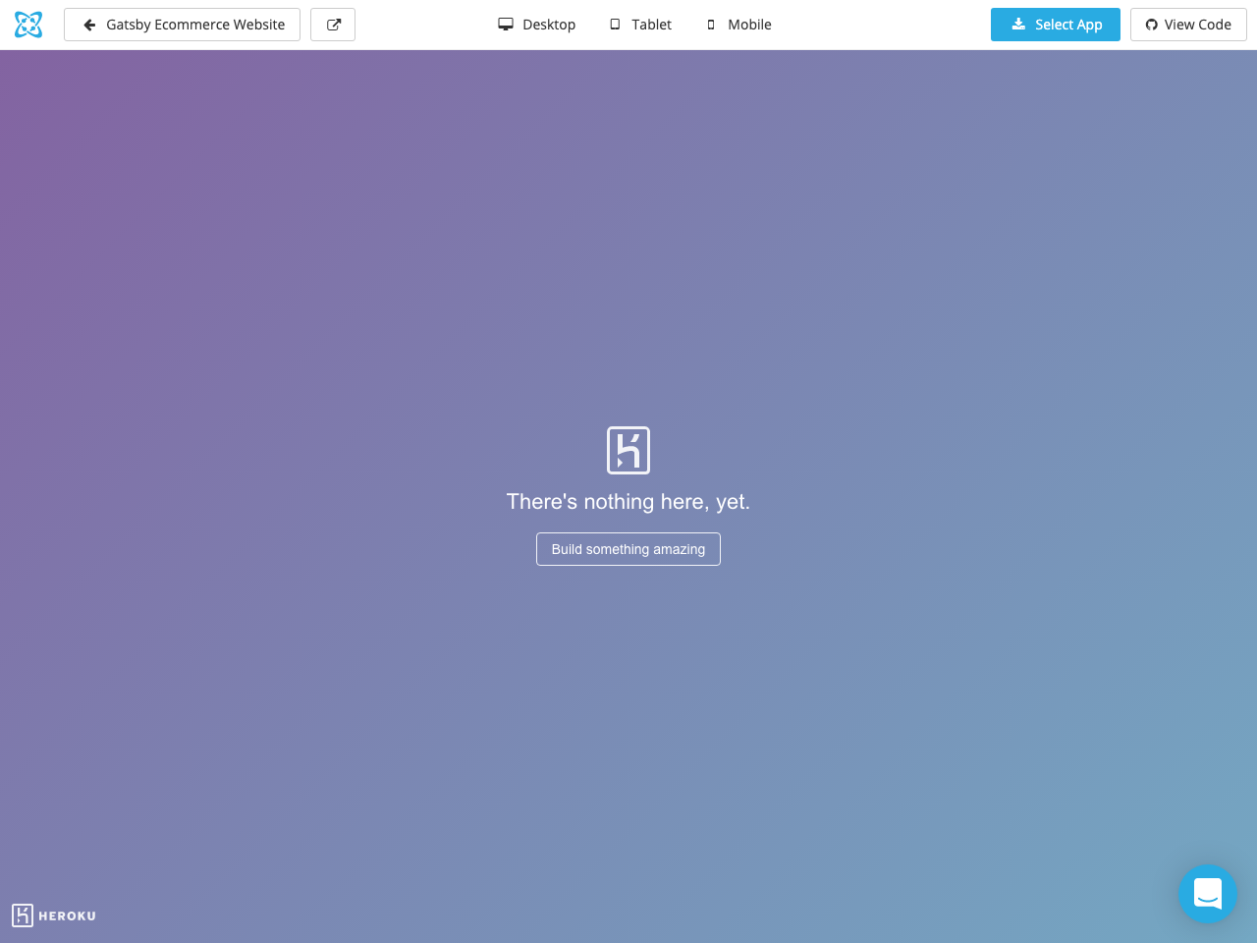The image size is (1257, 943).
Task: Click the Heroku logo above the empty message
Action: coord(628,450)
